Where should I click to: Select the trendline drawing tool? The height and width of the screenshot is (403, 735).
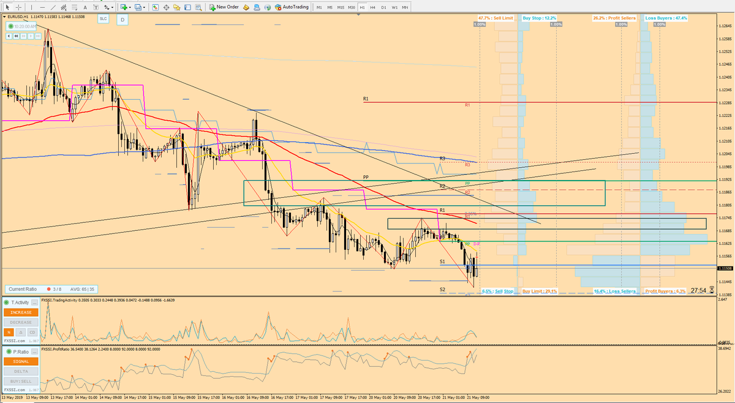53,7
